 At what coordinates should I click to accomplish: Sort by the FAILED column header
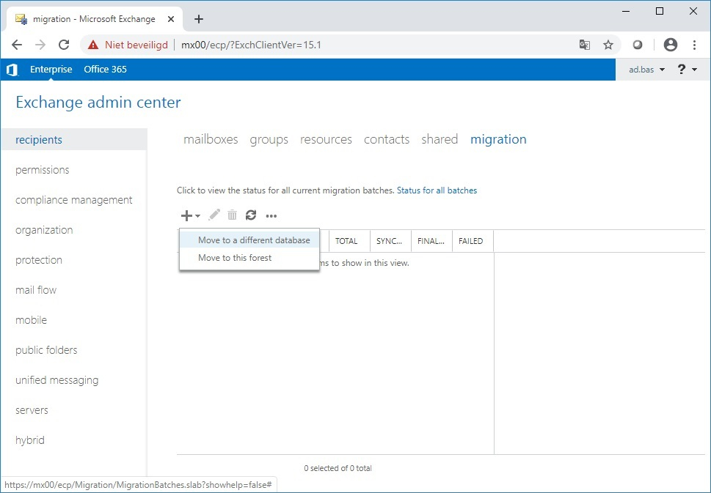tap(473, 241)
